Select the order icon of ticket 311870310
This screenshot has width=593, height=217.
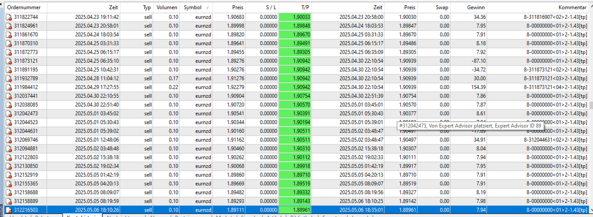pos(8,44)
